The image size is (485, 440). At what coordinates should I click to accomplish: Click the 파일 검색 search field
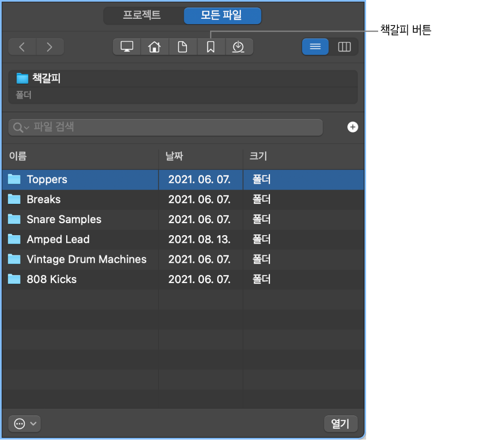(165, 127)
